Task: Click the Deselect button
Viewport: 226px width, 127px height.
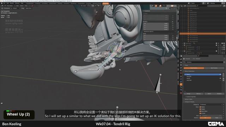Action: (x=219, y=94)
